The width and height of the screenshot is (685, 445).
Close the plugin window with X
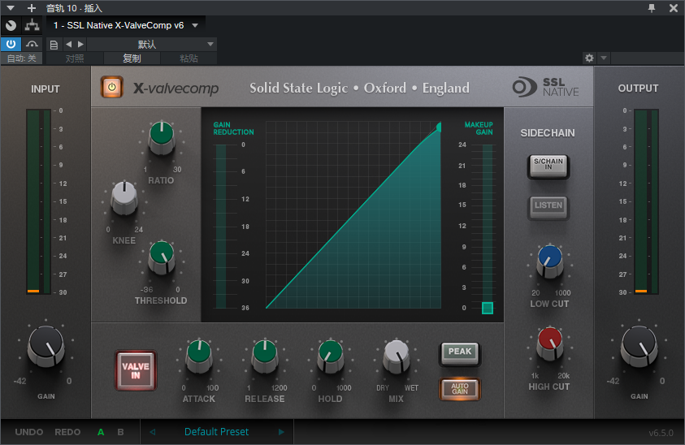[x=674, y=8]
